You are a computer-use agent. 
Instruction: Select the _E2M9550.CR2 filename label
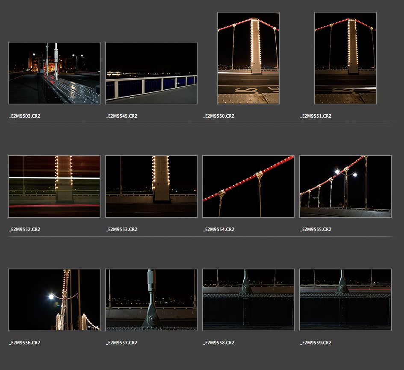(219, 116)
